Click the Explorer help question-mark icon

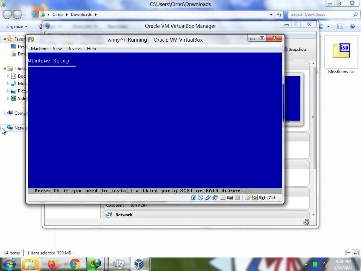point(353,26)
